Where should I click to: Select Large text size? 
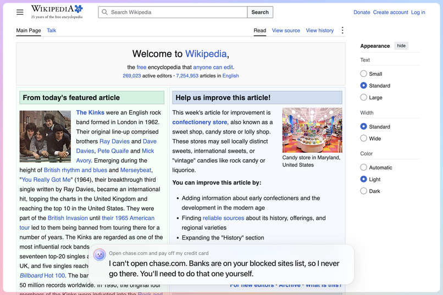coord(364,97)
